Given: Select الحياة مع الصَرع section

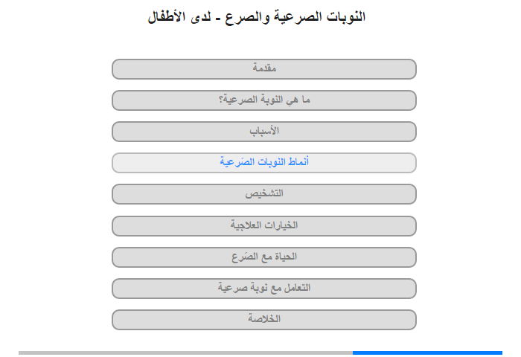Looking at the screenshot, I should coord(263,257).
